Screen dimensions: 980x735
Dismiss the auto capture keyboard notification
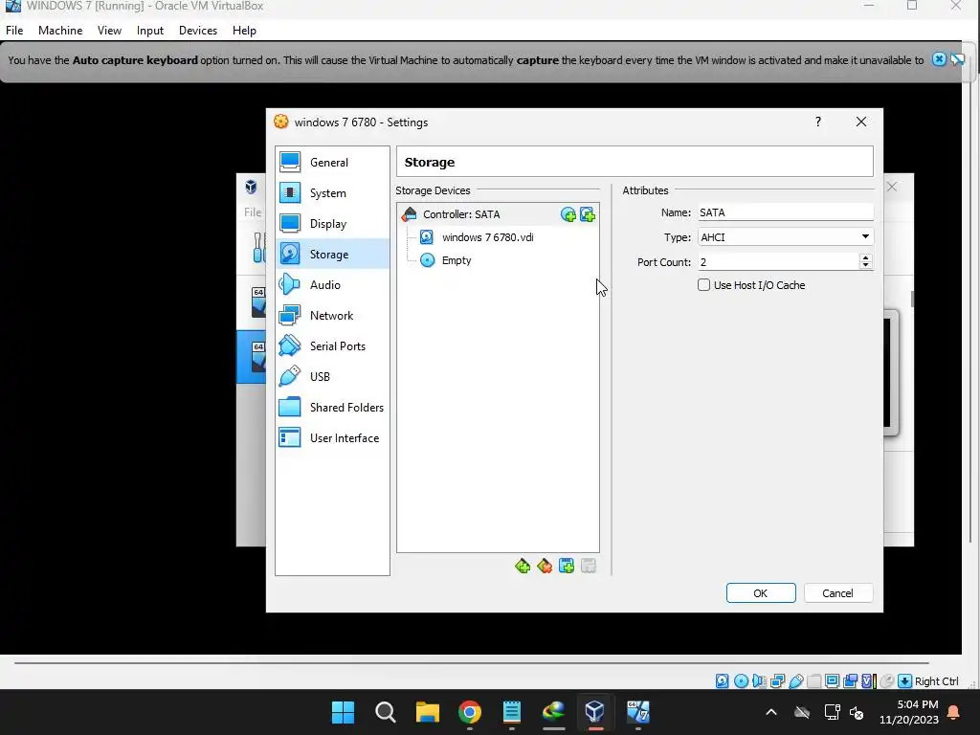(939, 59)
